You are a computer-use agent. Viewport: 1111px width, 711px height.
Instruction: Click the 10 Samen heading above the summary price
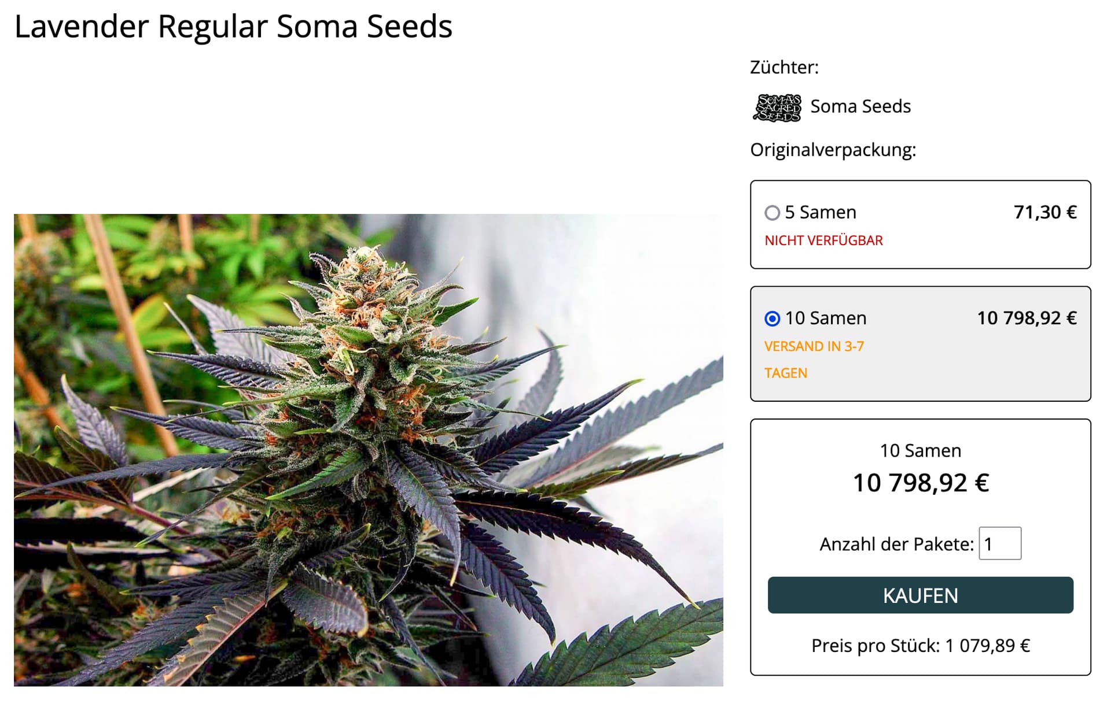click(x=921, y=450)
